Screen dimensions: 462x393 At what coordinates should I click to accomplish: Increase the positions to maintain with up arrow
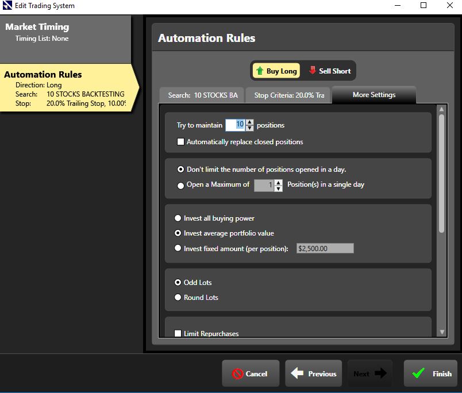pyautogui.click(x=249, y=122)
